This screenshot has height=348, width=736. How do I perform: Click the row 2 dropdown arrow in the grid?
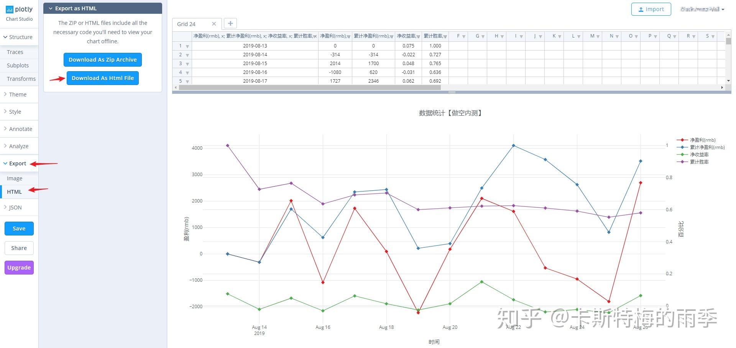coord(187,55)
